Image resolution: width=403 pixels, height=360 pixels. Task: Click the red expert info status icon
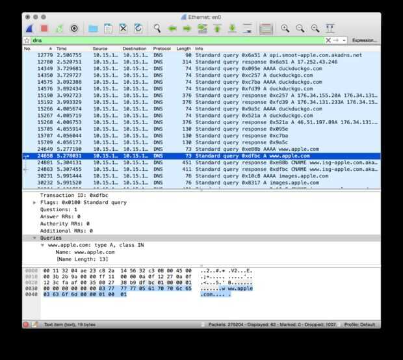click(26, 324)
